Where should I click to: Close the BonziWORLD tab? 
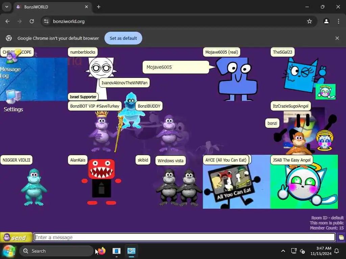click(86, 7)
